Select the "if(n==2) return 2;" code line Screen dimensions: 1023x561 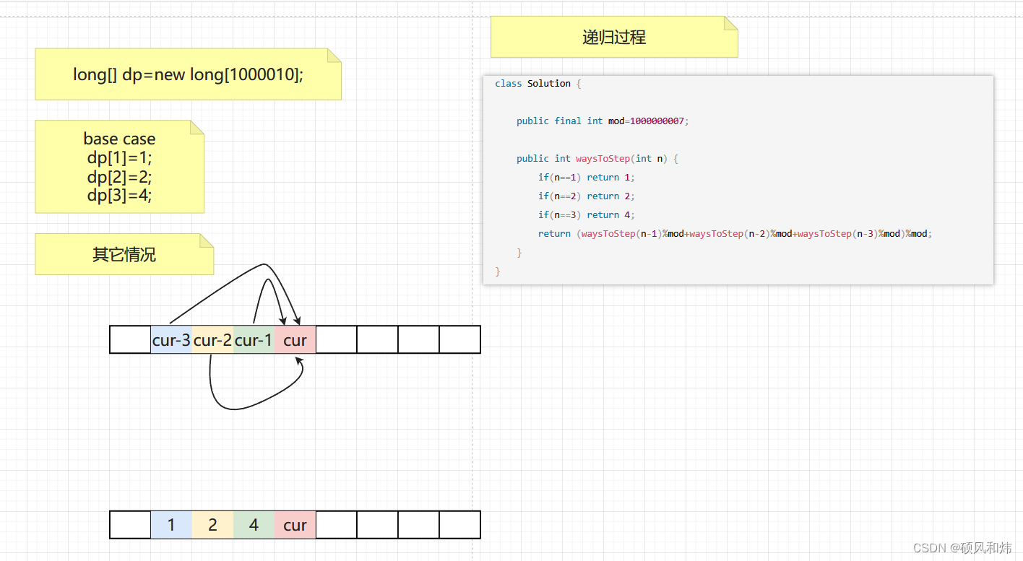tap(586, 196)
